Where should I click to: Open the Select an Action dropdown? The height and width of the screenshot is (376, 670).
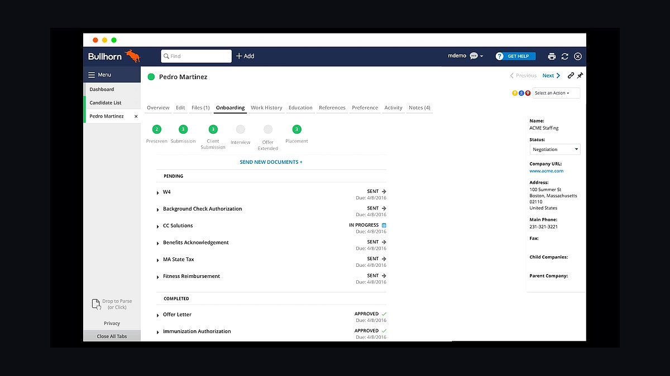556,93
